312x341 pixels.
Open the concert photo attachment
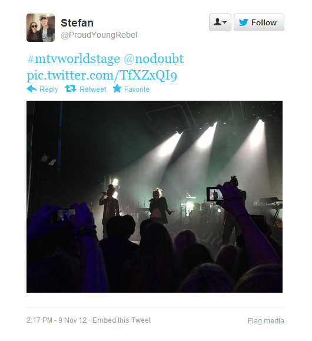coord(155,197)
